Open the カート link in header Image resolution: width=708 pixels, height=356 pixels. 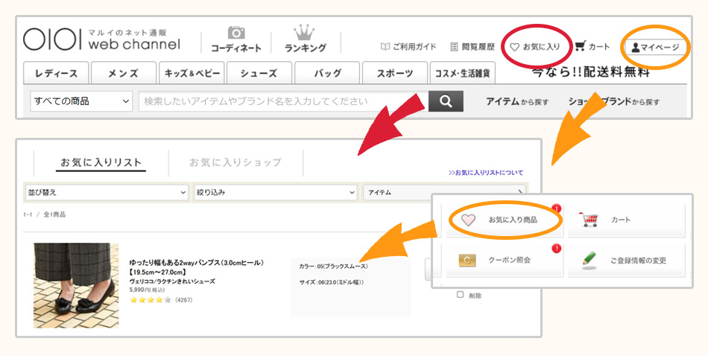click(x=592, y=46)
